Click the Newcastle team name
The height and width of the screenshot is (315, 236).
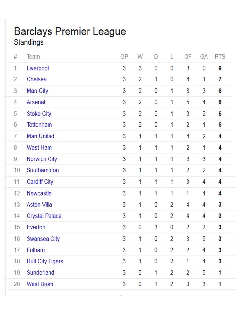(39, 193)
